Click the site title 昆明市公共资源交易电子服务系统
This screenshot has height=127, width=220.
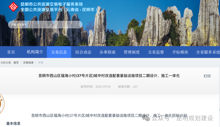coord(52,4)
